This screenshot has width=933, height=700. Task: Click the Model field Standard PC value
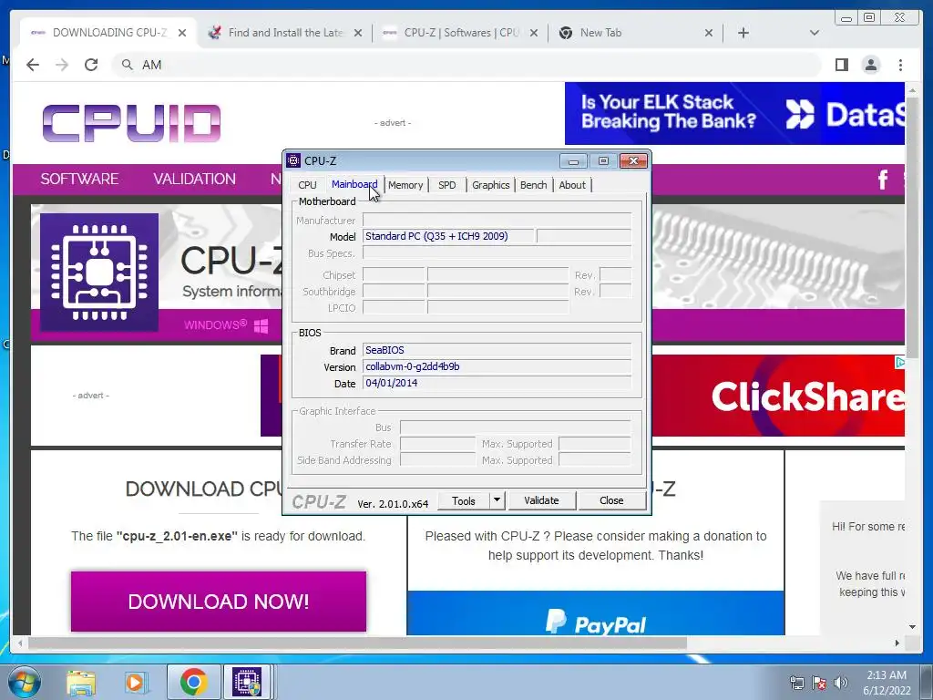448,236
